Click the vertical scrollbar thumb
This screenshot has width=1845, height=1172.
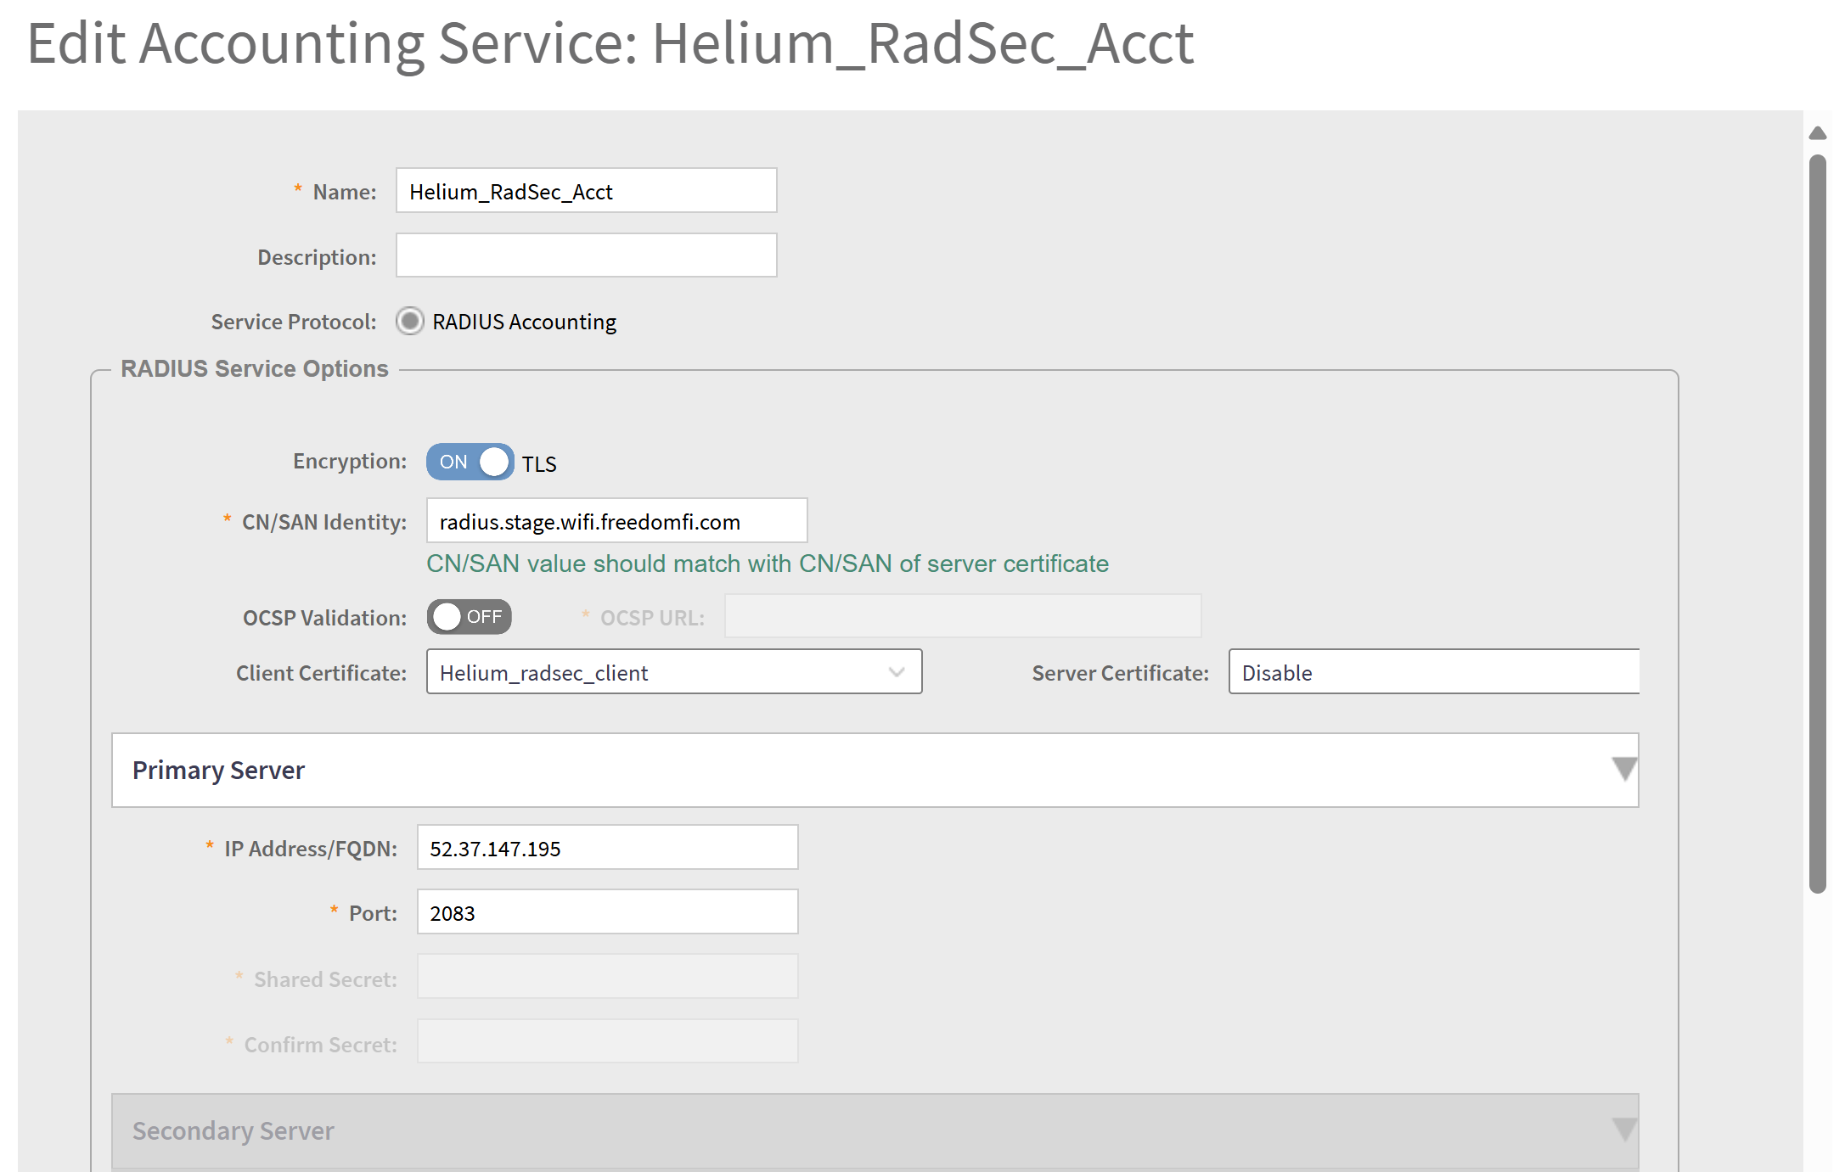pyautogui.click(x=1817, y=523)
